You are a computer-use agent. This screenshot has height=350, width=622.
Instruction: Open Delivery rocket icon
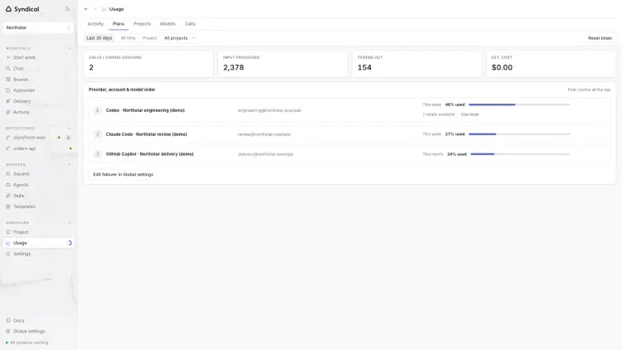[x=8, y=101]
